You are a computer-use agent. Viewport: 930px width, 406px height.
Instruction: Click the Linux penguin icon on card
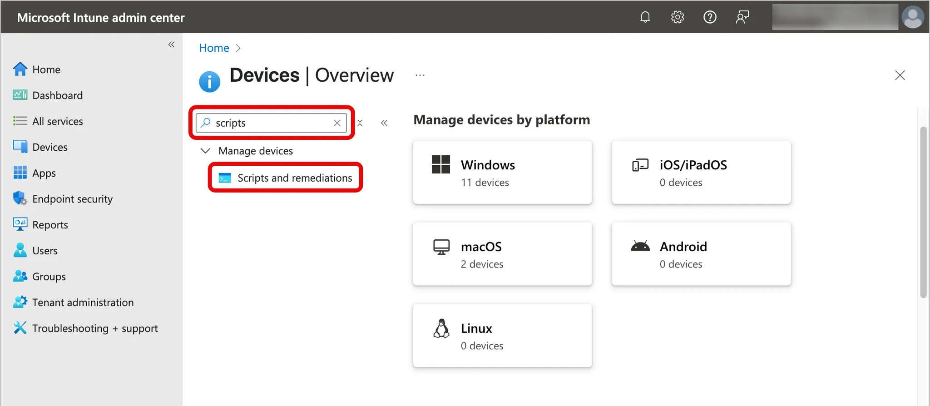pyautogui.click(x=441, y=328)
